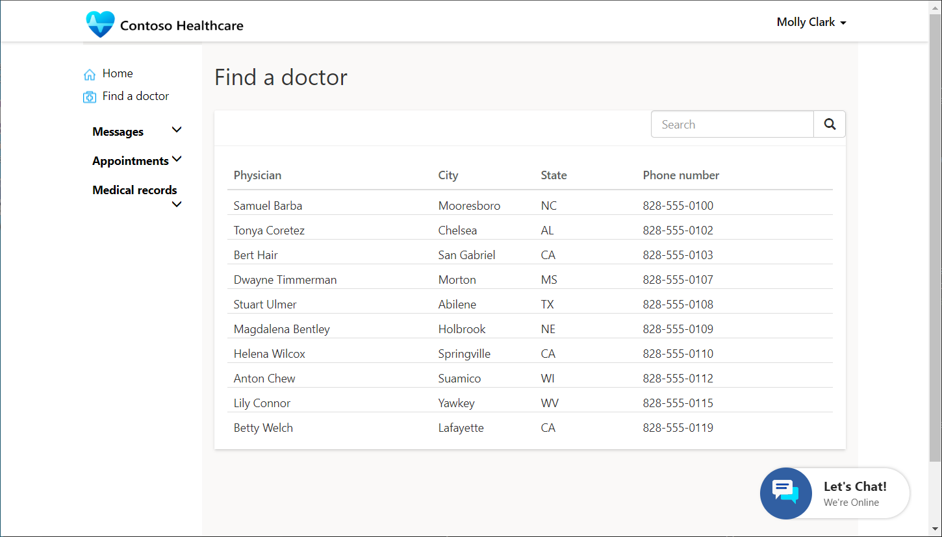
Task: Select physician Magdalena Bentley
Action: click(x=282, y=329)
